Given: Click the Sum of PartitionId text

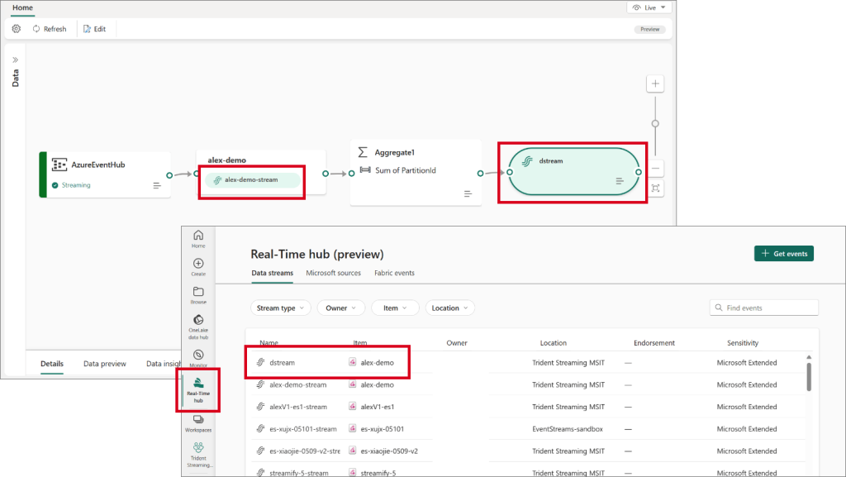Looking at the screenshot, I should coord(405,170).
